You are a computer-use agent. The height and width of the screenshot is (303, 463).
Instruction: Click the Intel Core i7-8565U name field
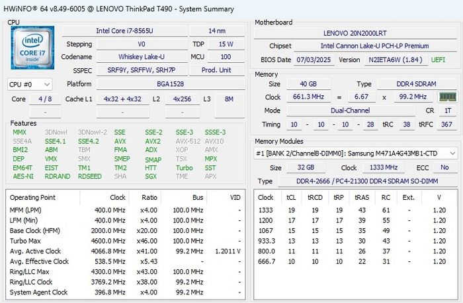pyautogui.click(x=124, y=30)
